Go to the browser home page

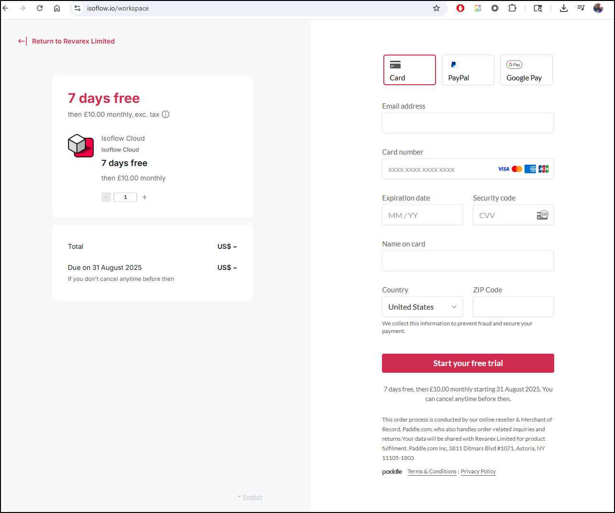tap(57, 8)
